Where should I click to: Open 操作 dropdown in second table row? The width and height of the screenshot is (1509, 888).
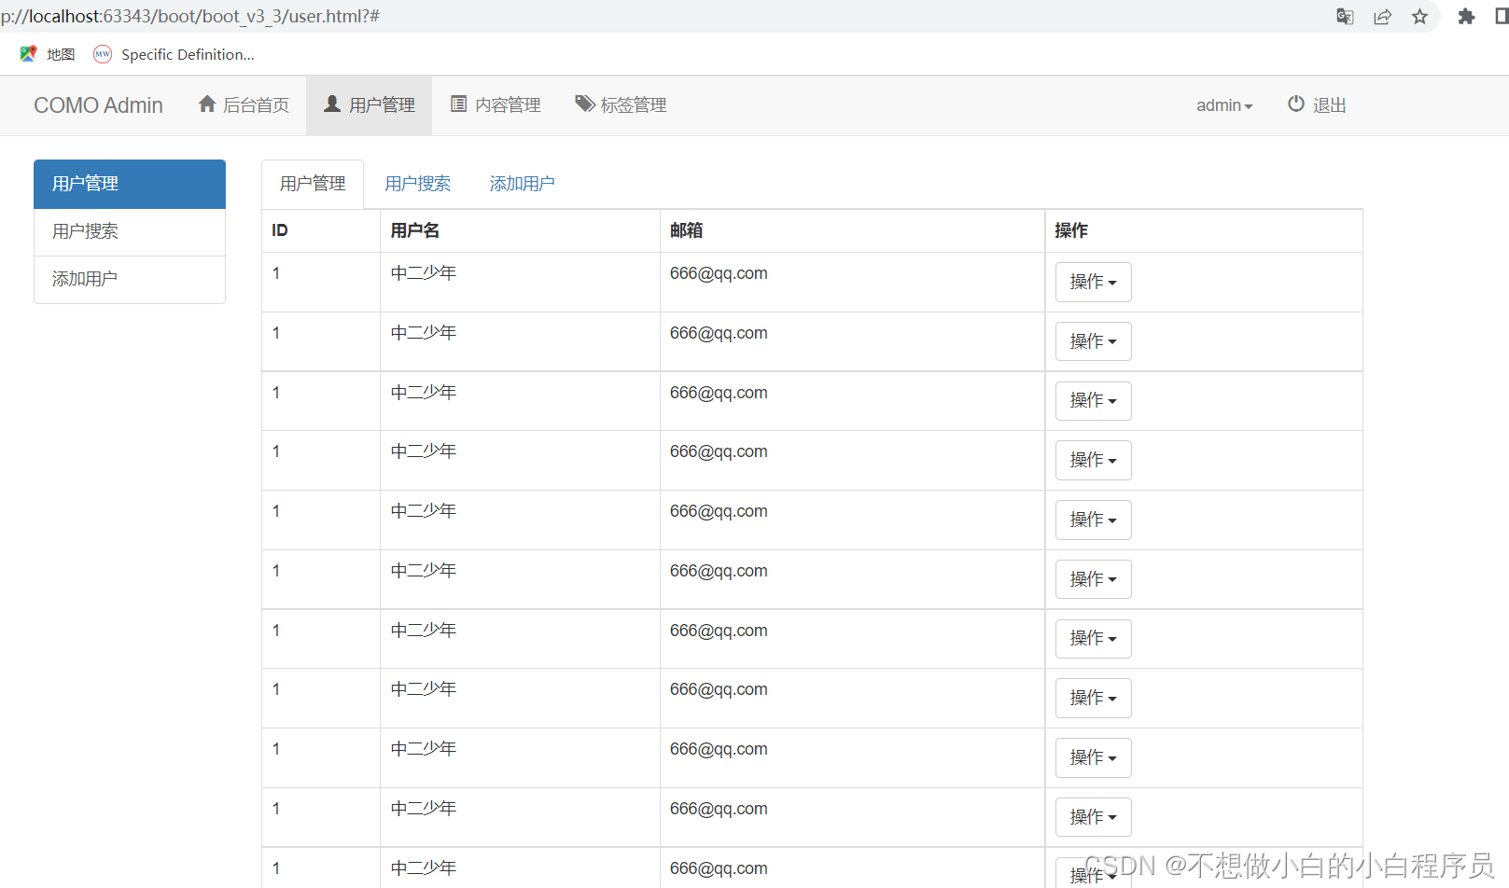[1093, 341]
